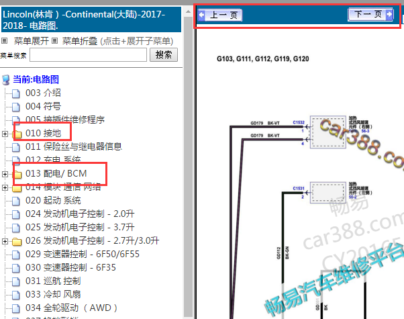404x319 pixels.
Task: Click the left sidebar vertical scrollbar track
Action: point(188,165)
